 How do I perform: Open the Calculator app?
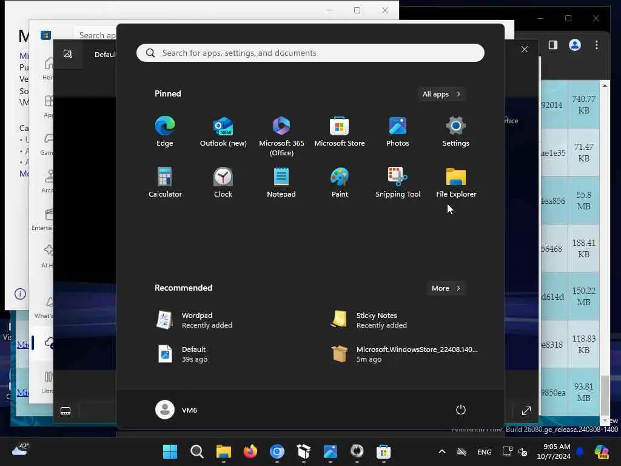(x=165, y=182)
